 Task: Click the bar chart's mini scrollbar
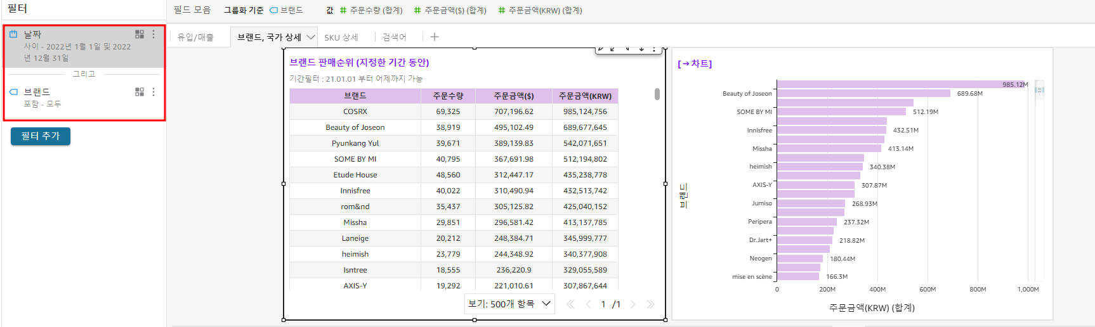click(1039, 90)
